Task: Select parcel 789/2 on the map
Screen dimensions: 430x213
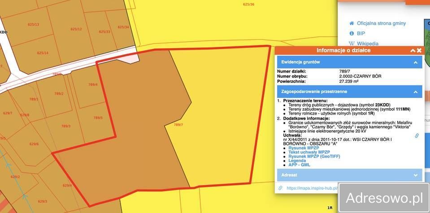Action: pyautogui.click(x=59, y=94)
